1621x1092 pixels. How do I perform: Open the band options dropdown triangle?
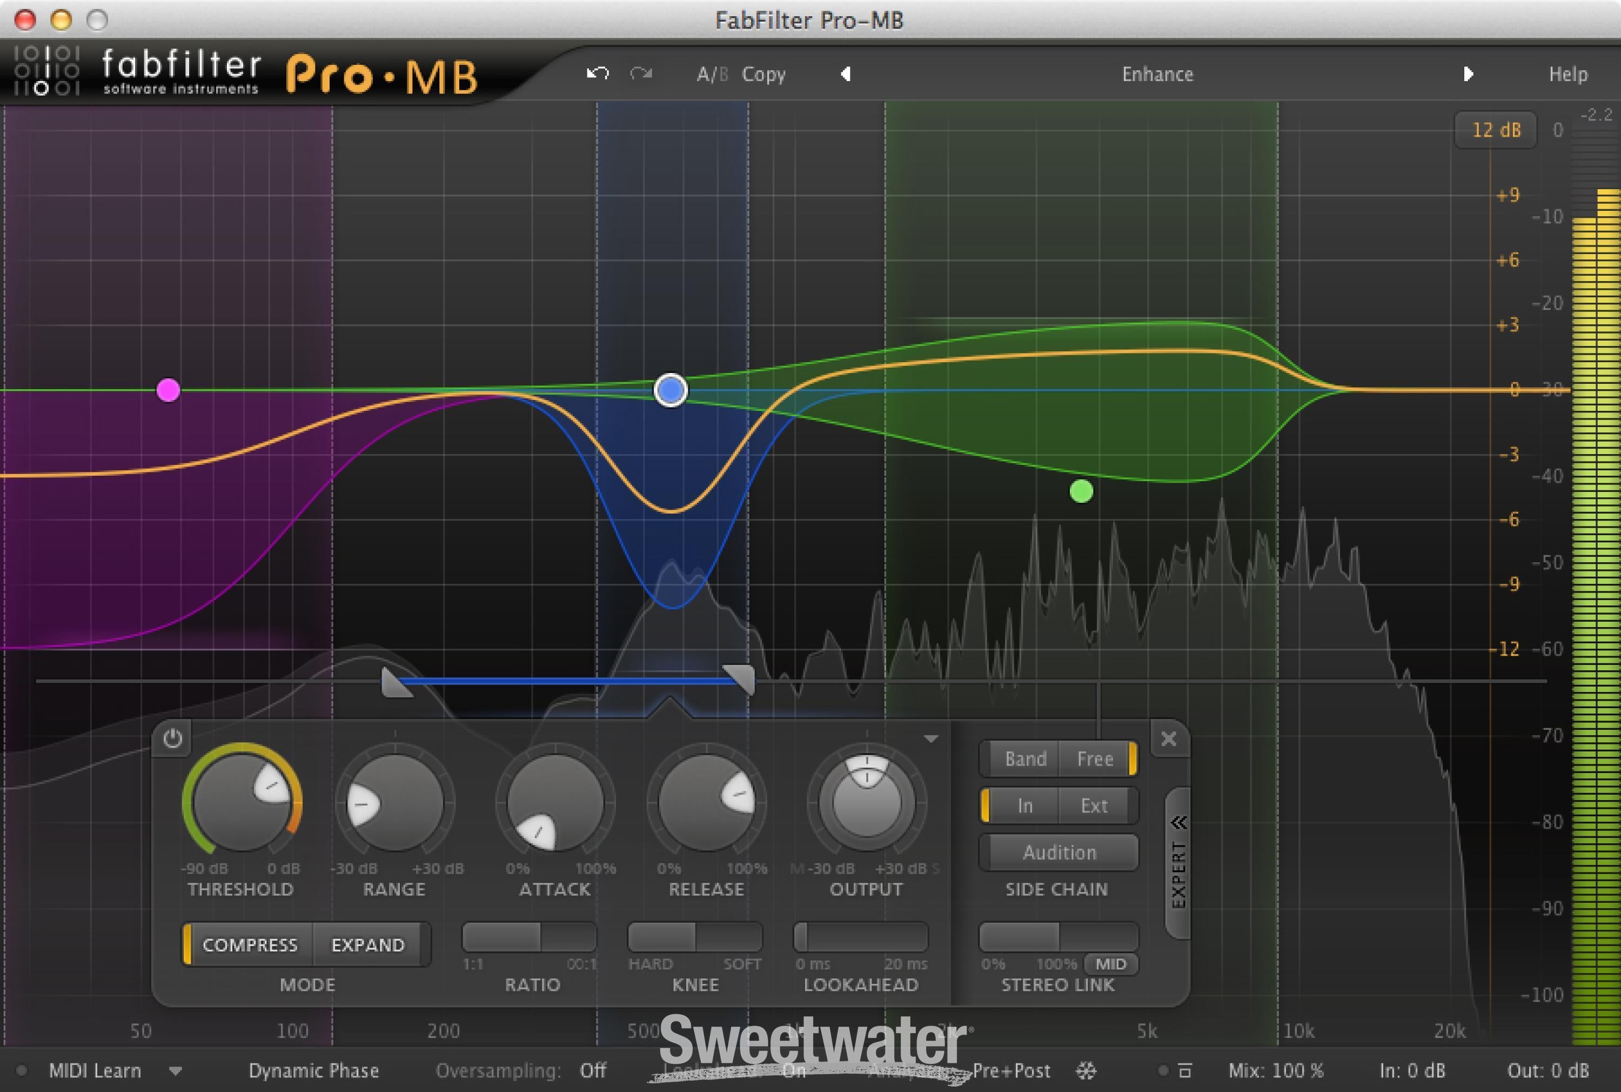pos(930,739)
